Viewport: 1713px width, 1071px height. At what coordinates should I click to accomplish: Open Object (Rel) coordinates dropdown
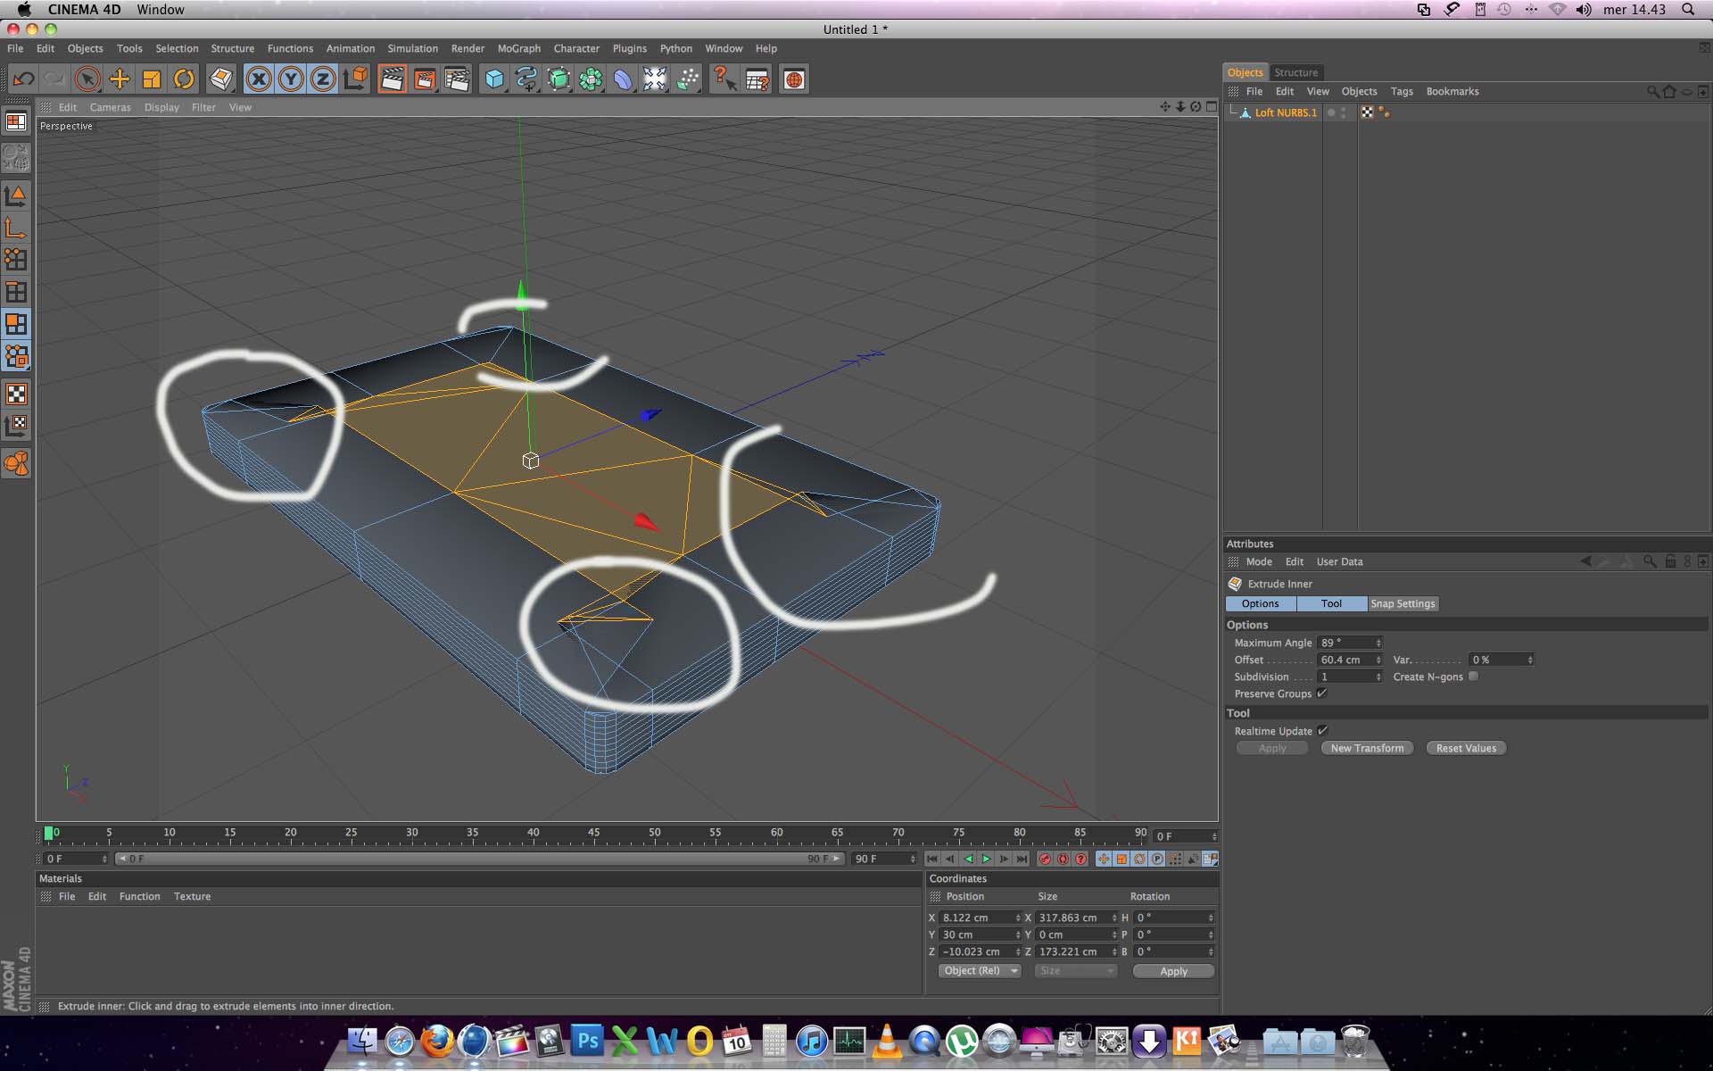[979, 971]
